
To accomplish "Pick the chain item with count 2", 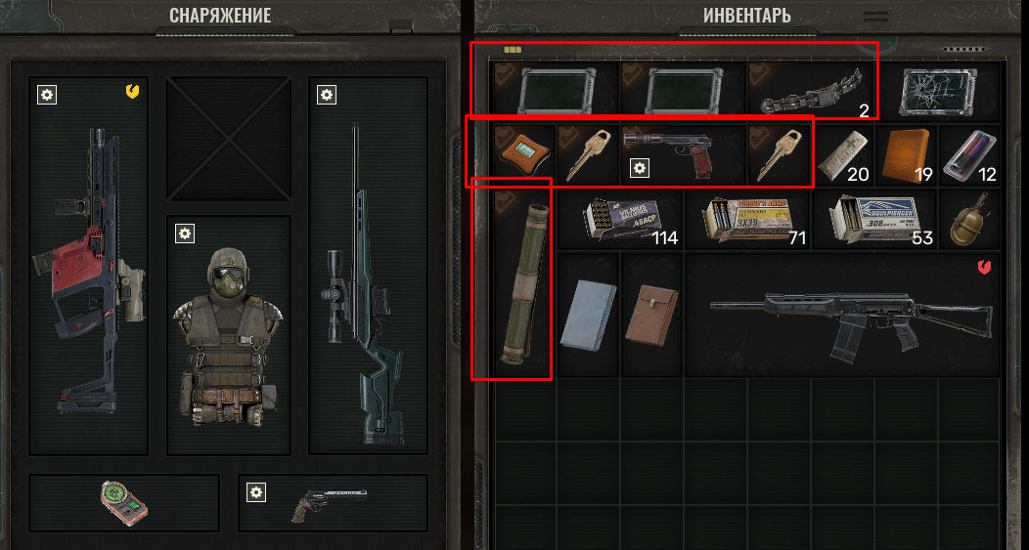I will pyautogui.click(x=812, y=91).
